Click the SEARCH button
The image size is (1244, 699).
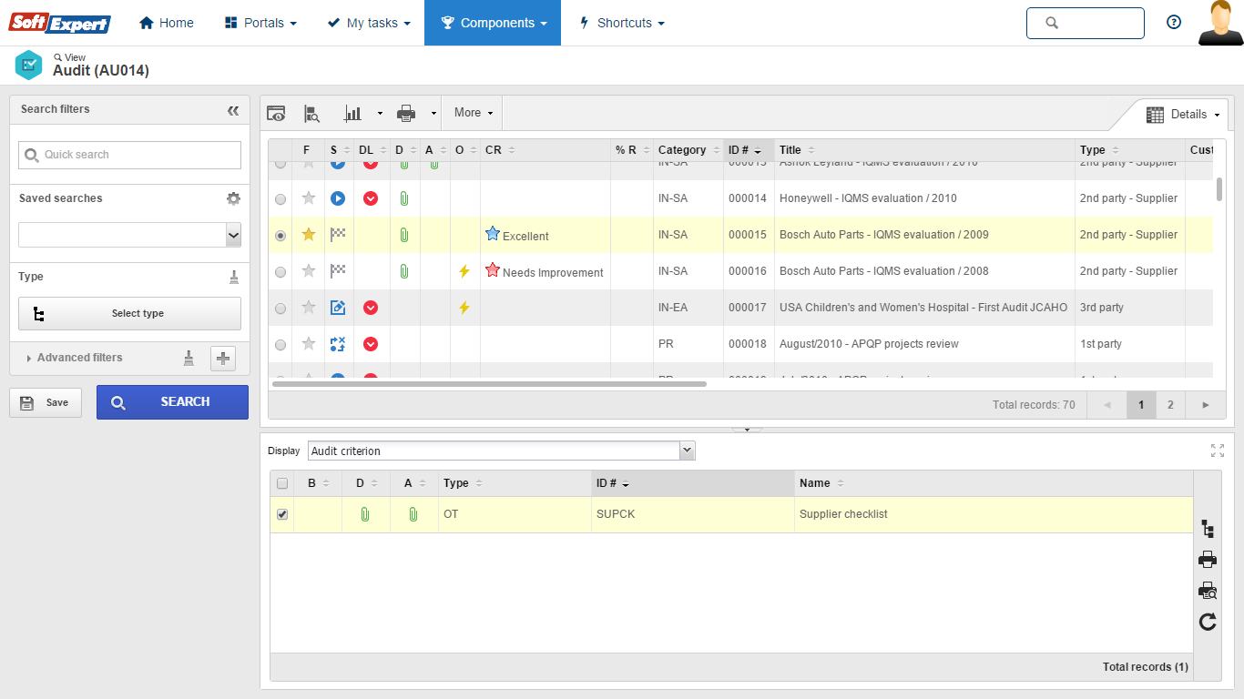(172, 402)
